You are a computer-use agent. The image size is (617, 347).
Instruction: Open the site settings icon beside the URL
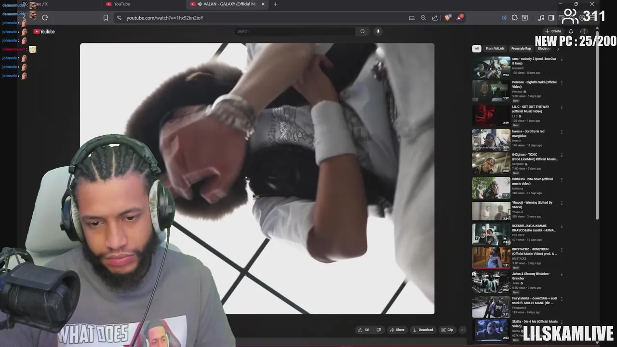[119, 18]
